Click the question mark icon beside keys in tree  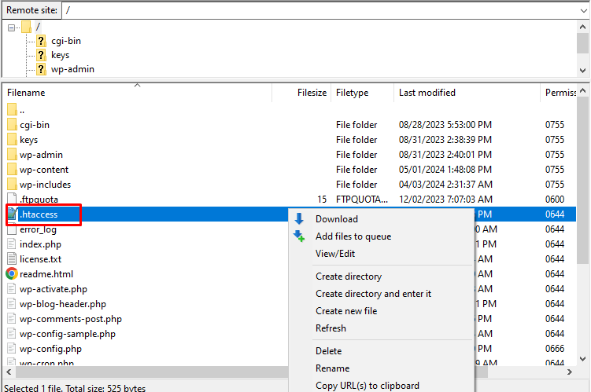point(41,55)
